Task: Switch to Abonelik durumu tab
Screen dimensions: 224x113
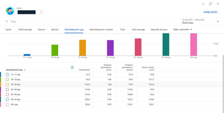Action: click(159, 29)
